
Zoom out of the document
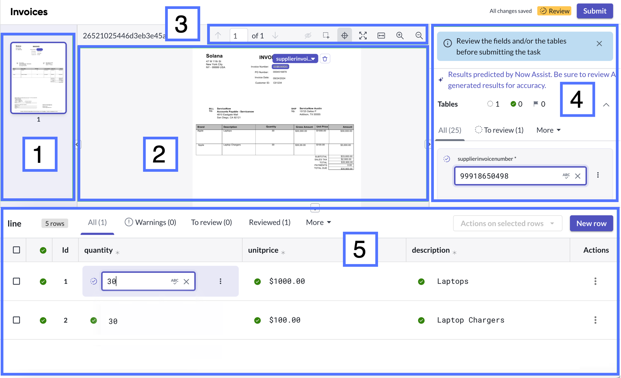[x=419, y=35]
